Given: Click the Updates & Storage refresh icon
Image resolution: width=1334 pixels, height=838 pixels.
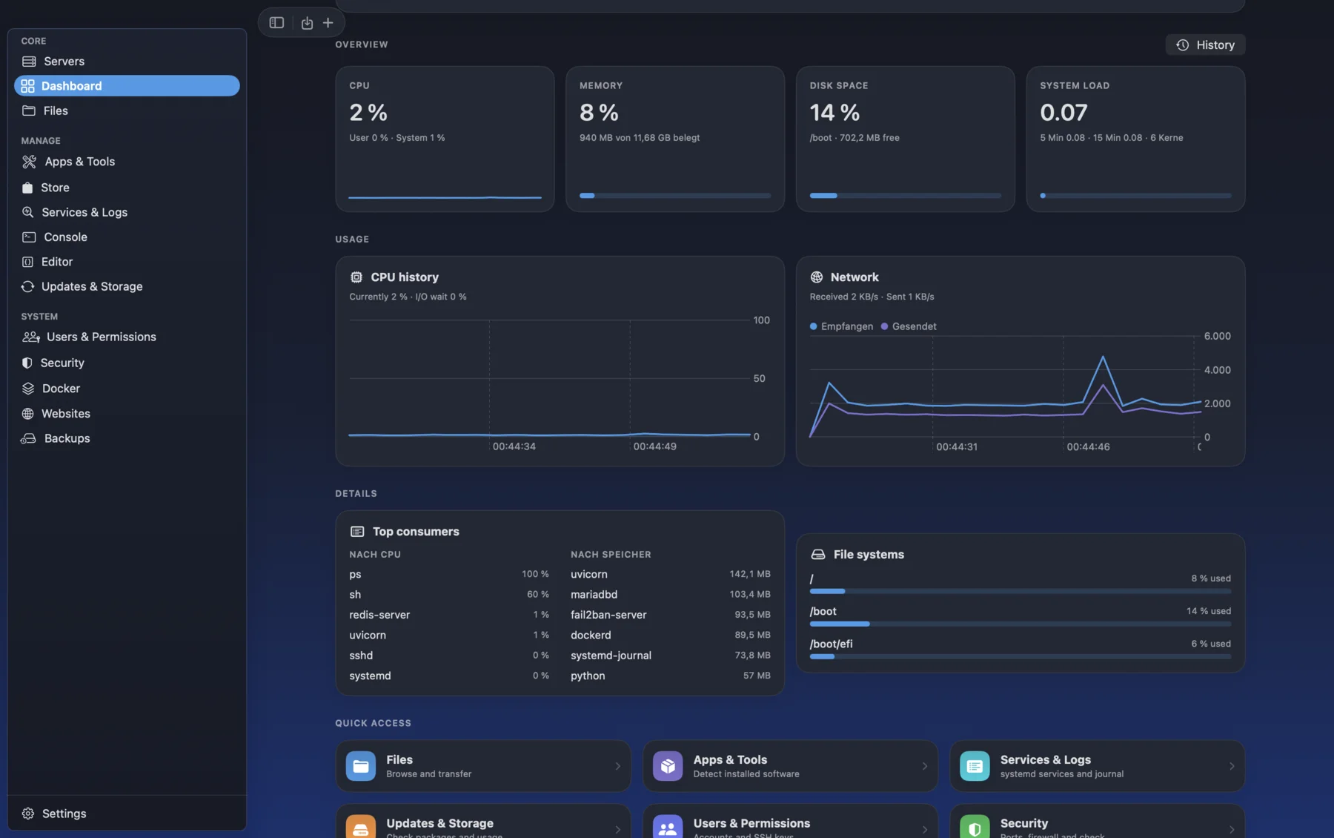Looking at the screenshot, I should point(27,286).
